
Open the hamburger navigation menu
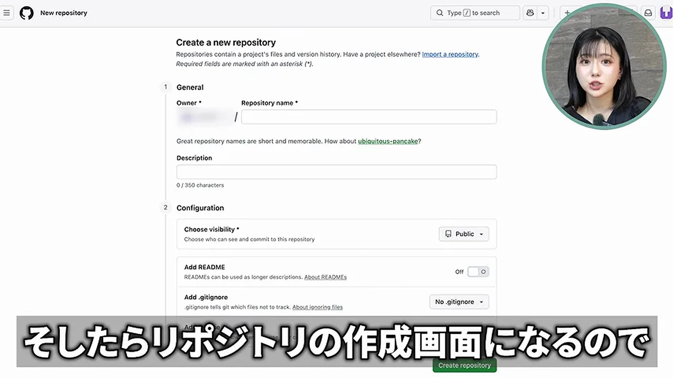(x=6, y=13)
